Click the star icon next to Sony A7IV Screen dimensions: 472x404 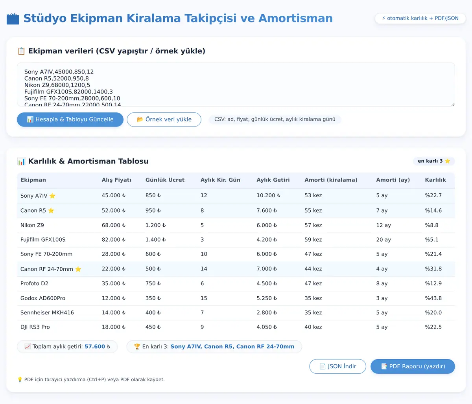pos(52,196)
